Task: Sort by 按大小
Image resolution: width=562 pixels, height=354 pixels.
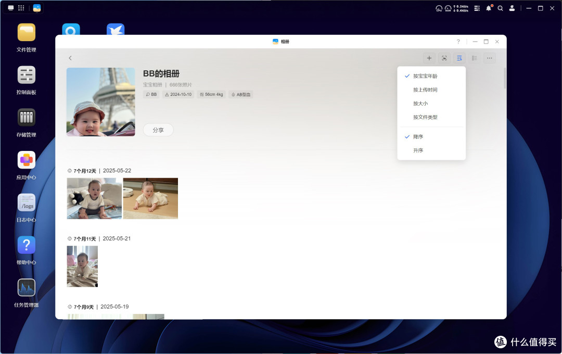Action: tap(431, 103)
